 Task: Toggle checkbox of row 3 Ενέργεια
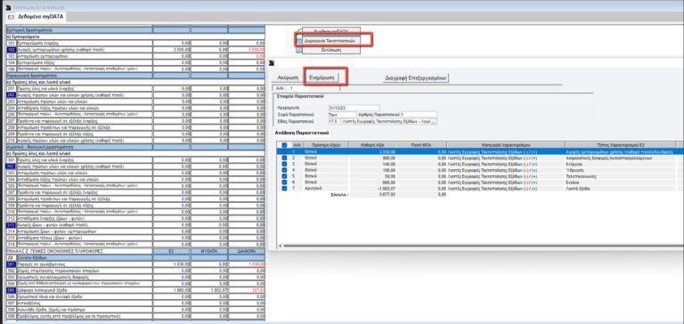point(284,164)
